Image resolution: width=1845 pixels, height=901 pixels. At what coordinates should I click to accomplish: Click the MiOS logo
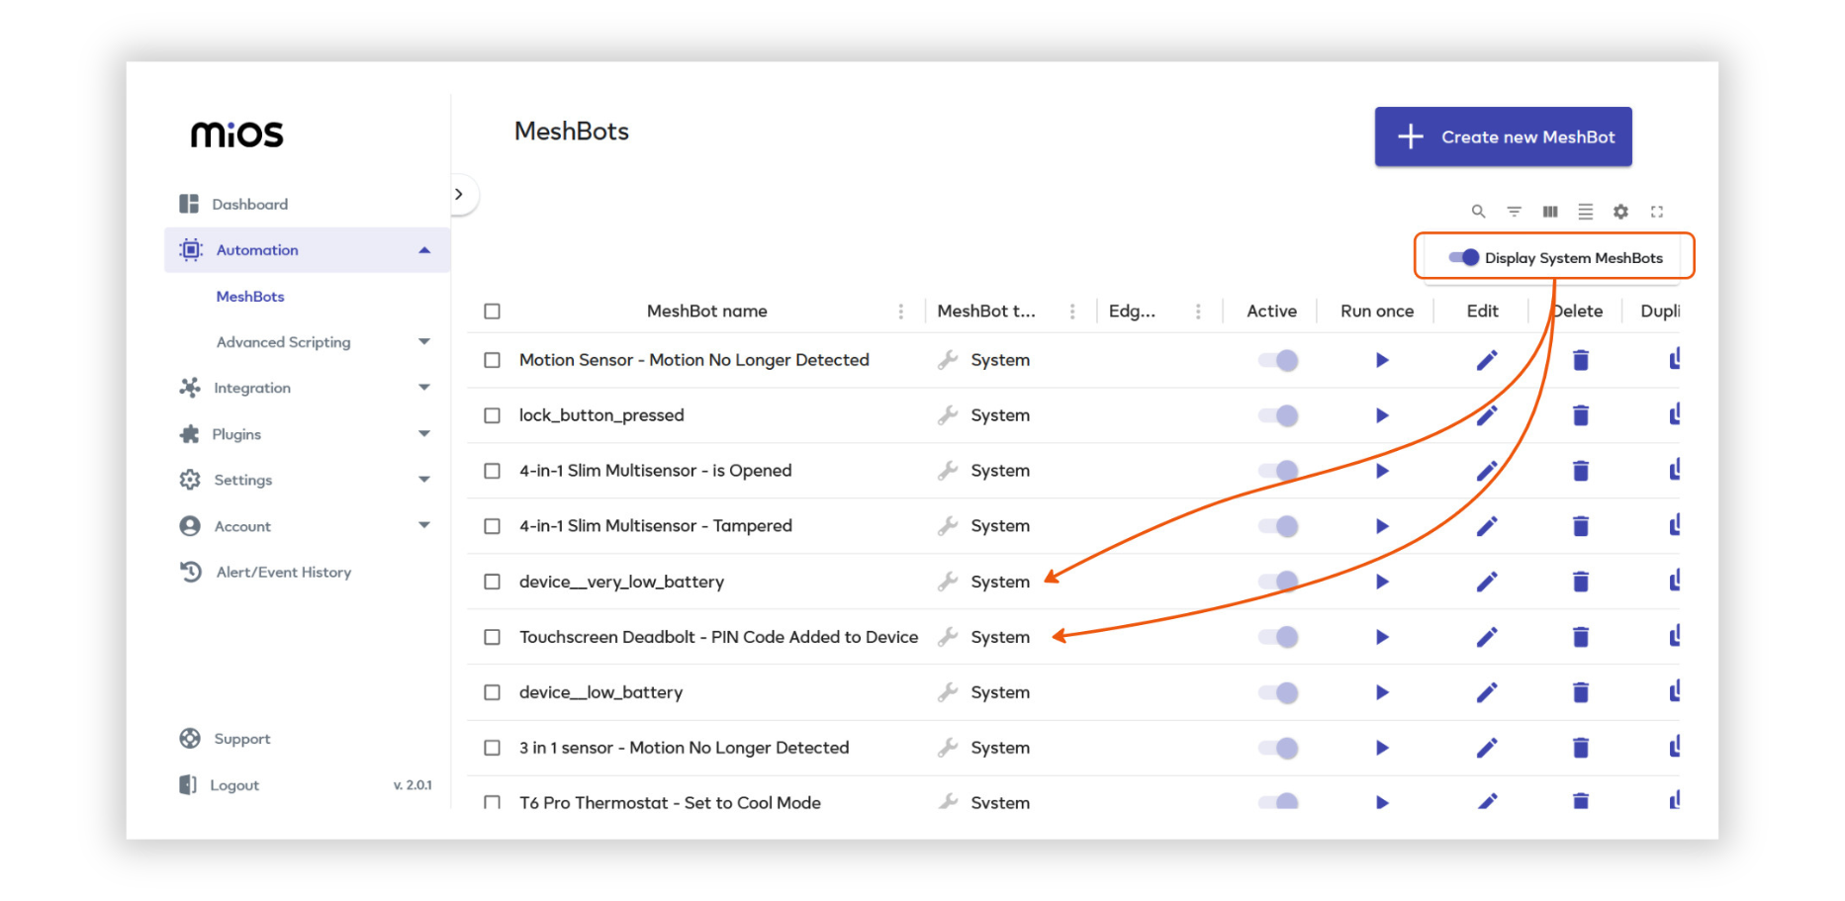click(x=237, y=134)
